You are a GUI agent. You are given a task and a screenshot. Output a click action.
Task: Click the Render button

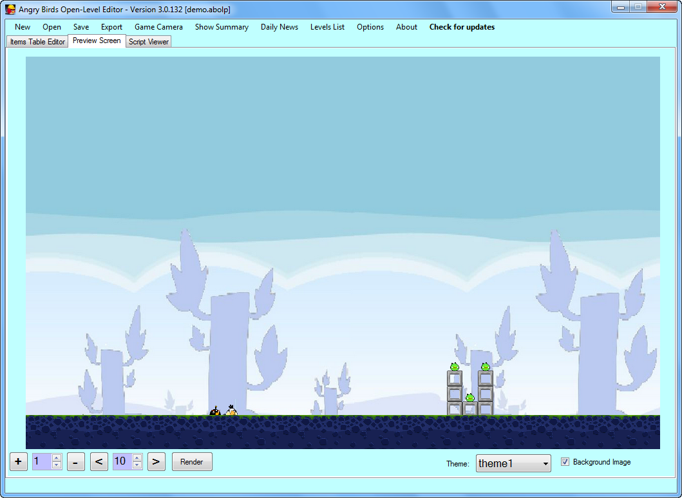coord(192,461)
